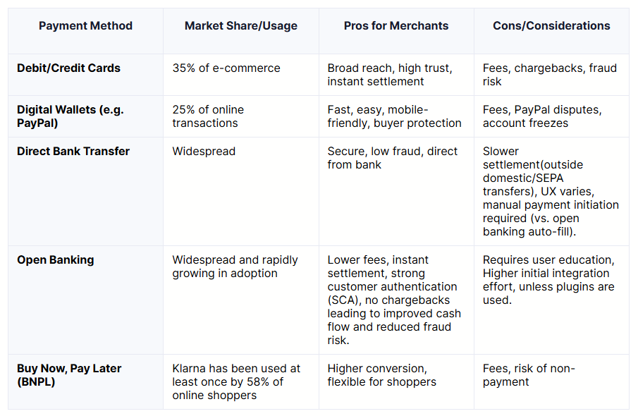Click the Market Share/Usage column header
Viewport: 638px width, 416px height.
pos(241,26)
